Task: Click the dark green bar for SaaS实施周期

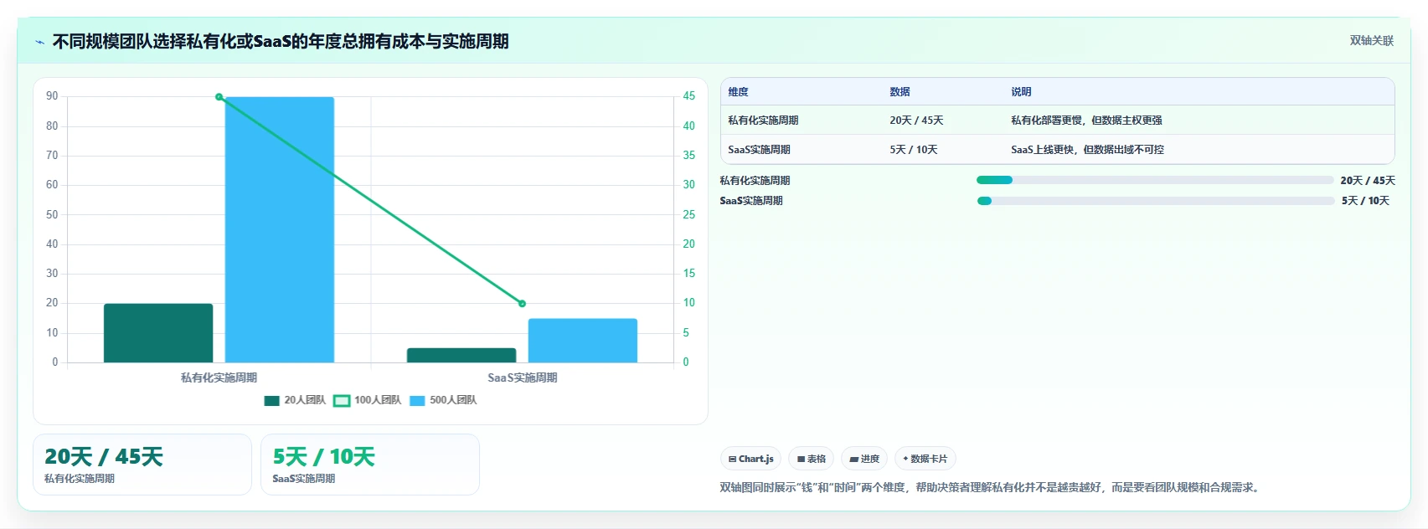Action: coord(461,355)
